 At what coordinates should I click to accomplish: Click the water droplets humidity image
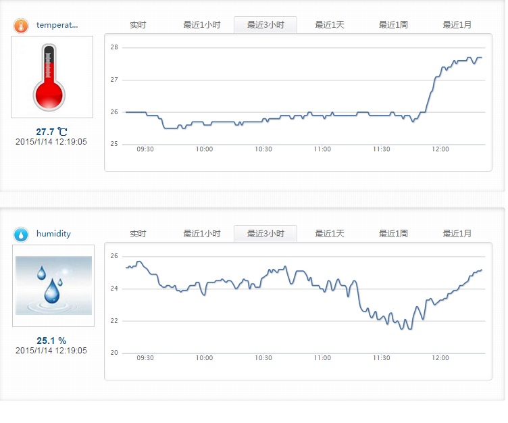click(x=53, y=285)
